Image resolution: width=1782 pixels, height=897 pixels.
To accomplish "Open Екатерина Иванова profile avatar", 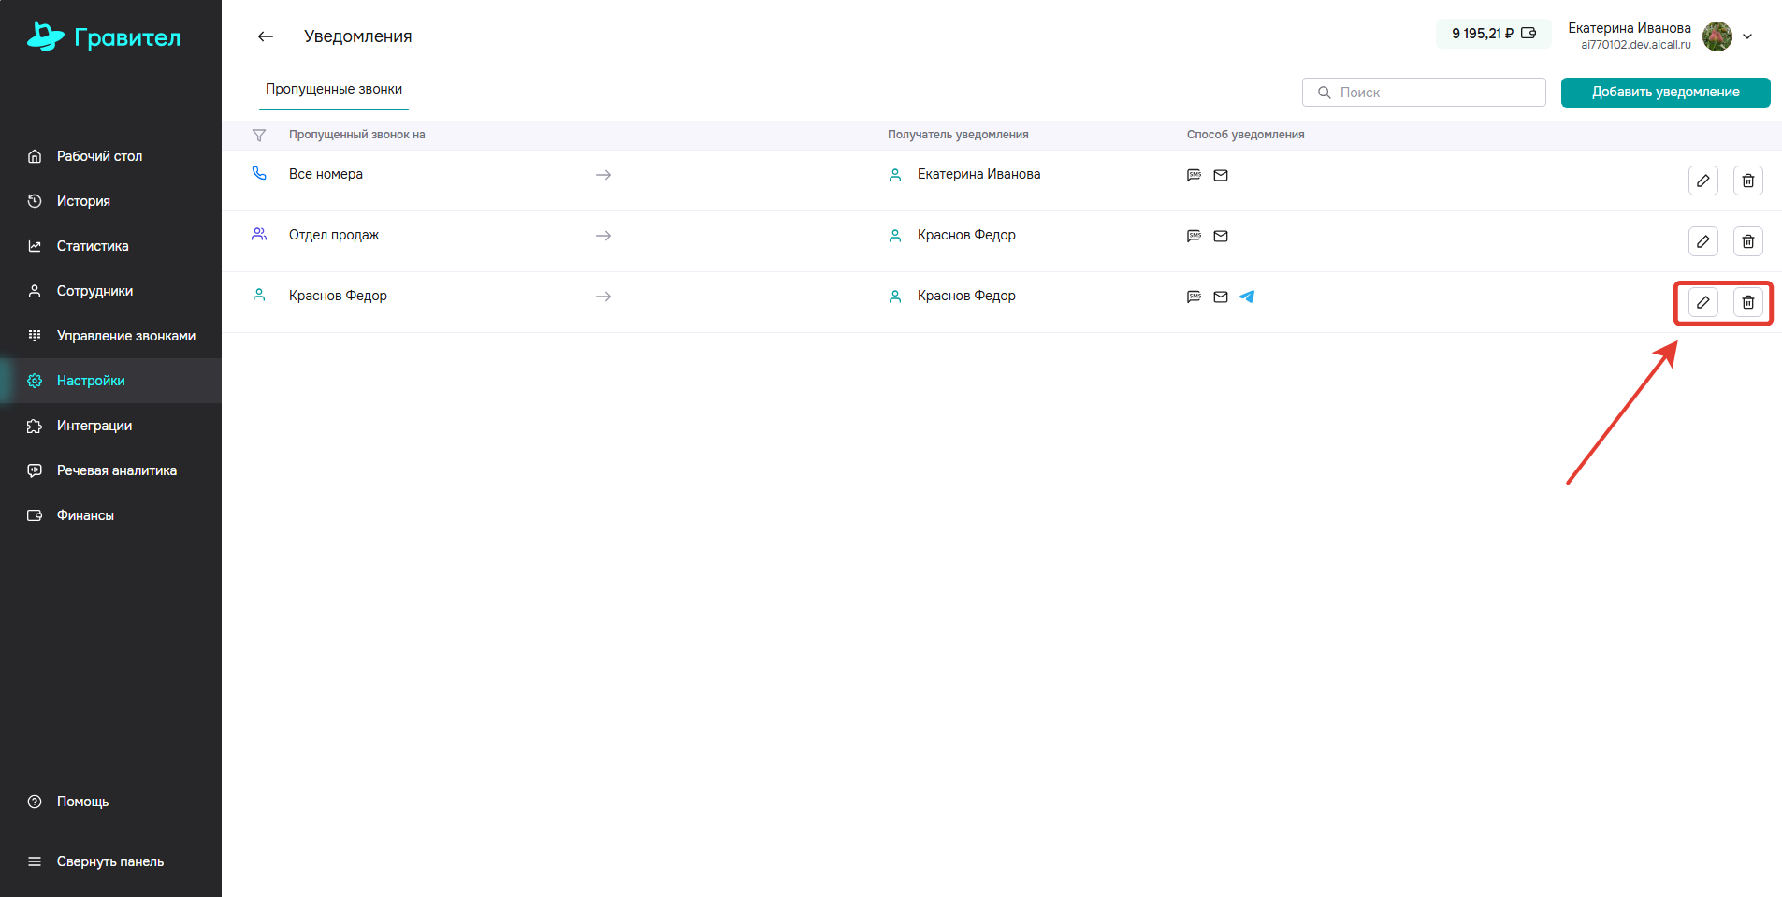I will pyautogui.click(x=1717, y=36).
